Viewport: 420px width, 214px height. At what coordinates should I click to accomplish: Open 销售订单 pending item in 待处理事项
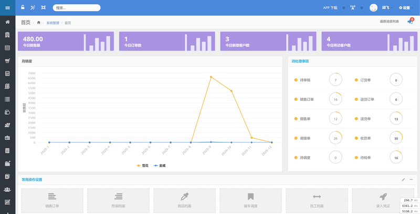coord(307,99)
